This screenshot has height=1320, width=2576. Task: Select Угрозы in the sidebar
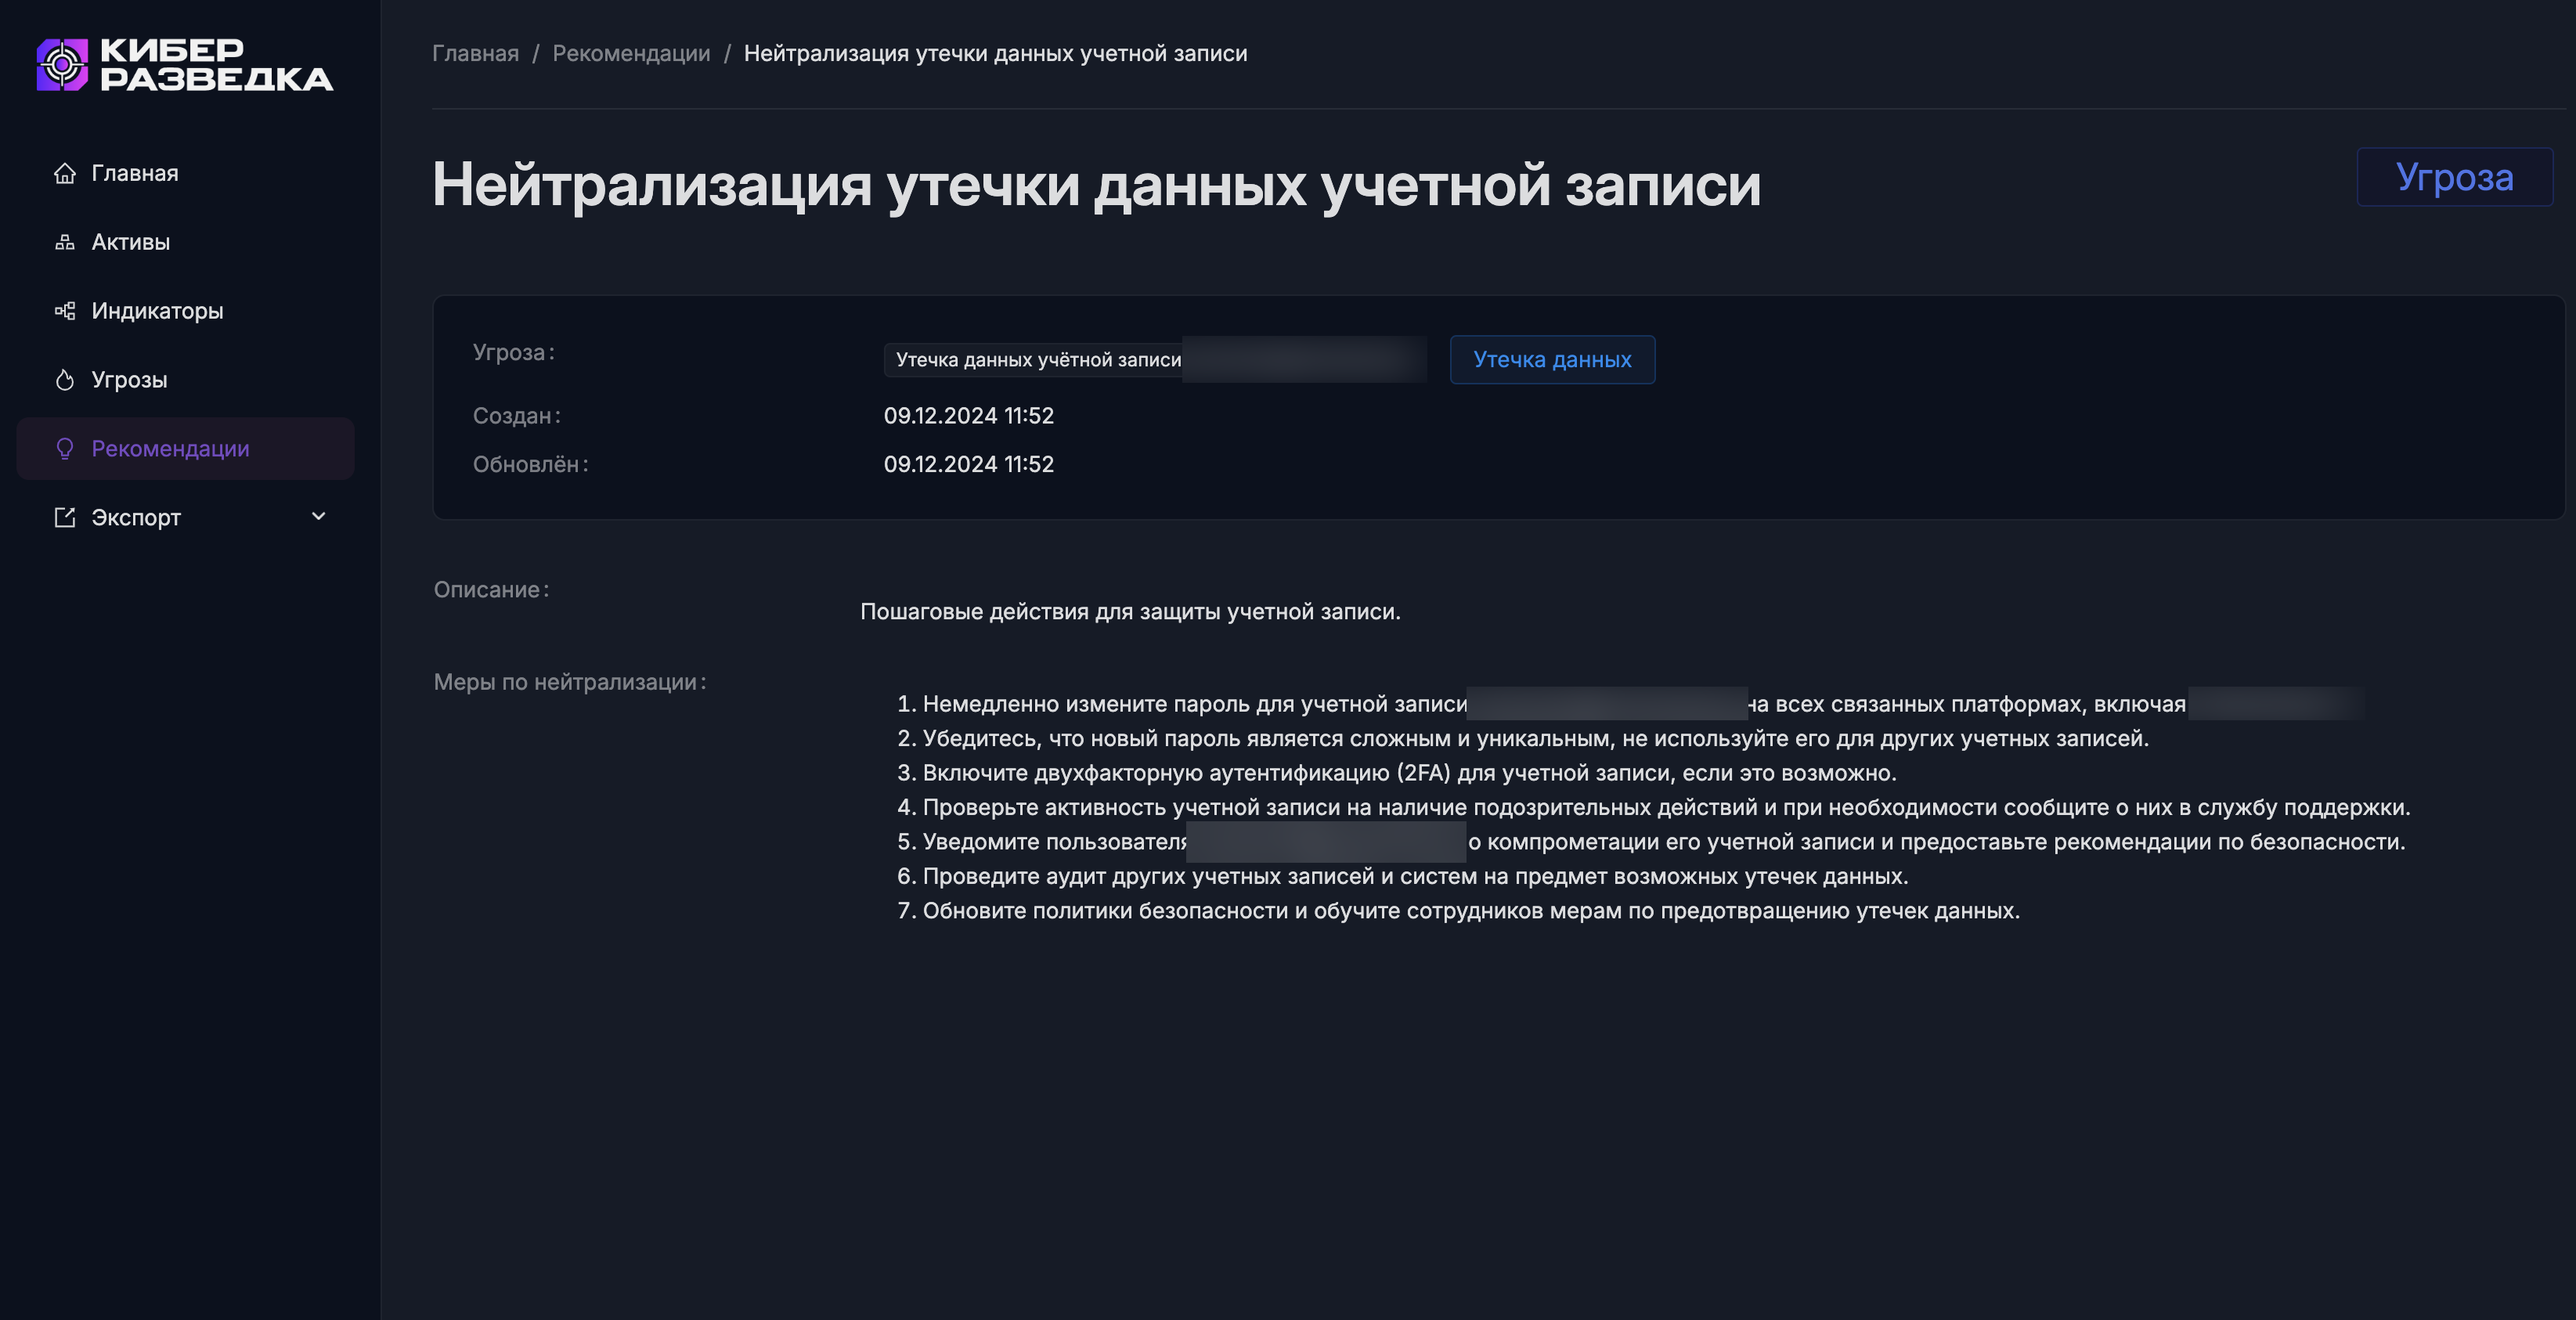click(x=185, y=380)
